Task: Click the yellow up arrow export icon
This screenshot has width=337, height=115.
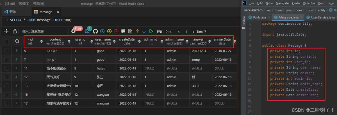Action: point(137,32)
